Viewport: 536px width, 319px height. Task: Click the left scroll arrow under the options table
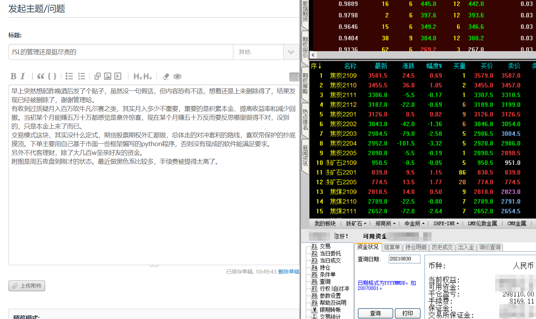pos(313,55)
